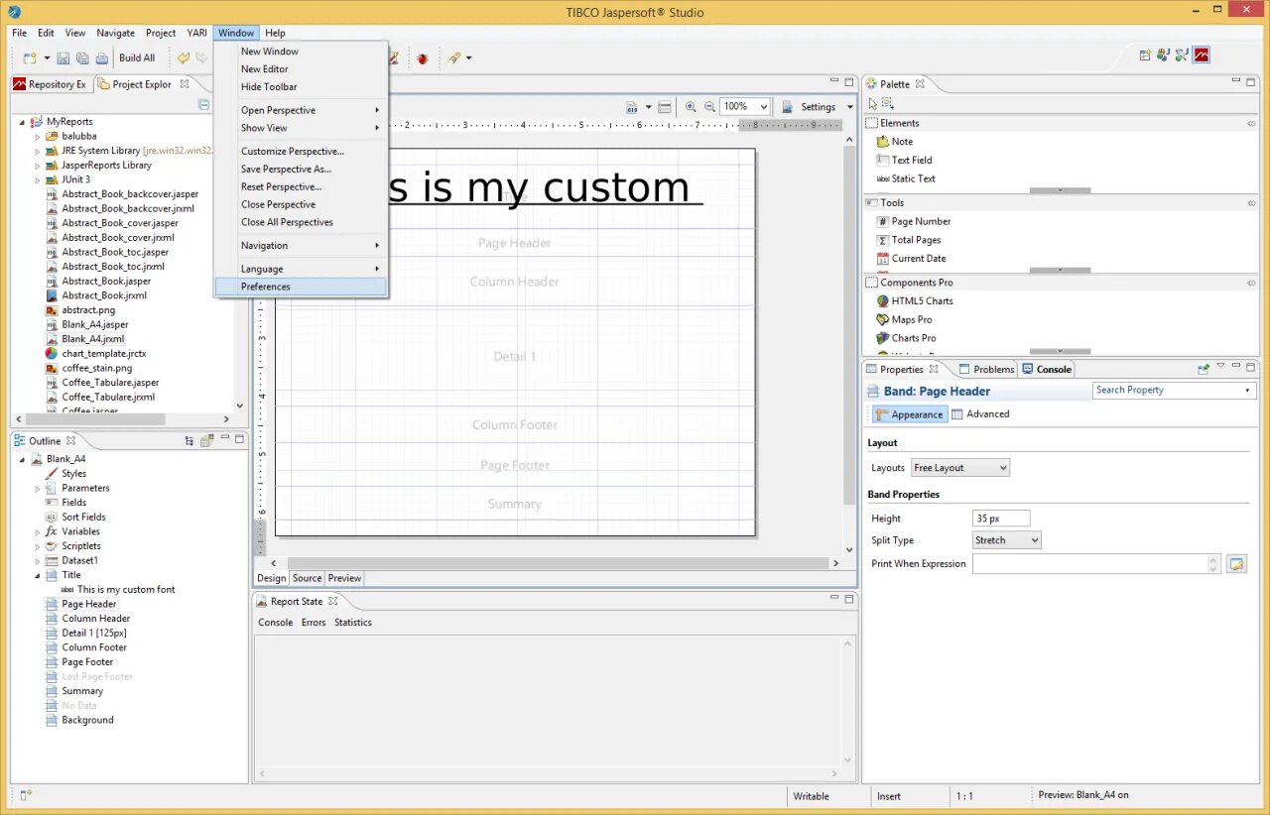Select the Current Date tool
The image size is (1270, 815).
920,258
